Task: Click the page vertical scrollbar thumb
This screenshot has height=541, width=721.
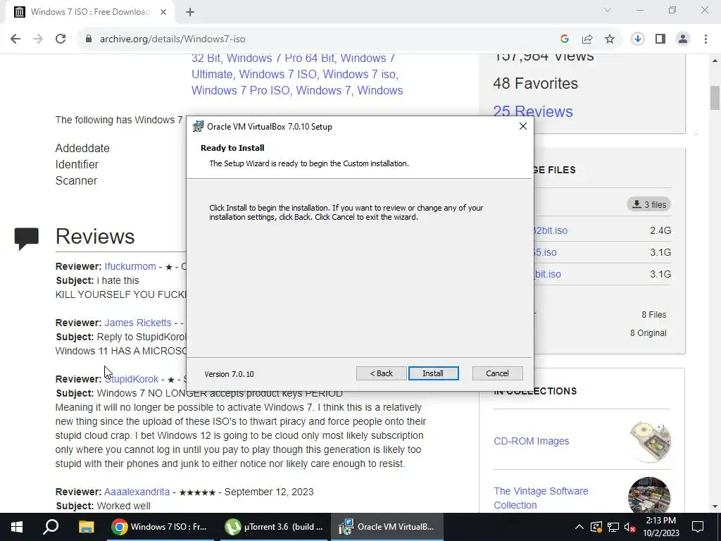Action: click(715, 97)
